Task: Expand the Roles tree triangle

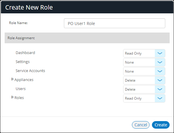Action: pos(12,97)
